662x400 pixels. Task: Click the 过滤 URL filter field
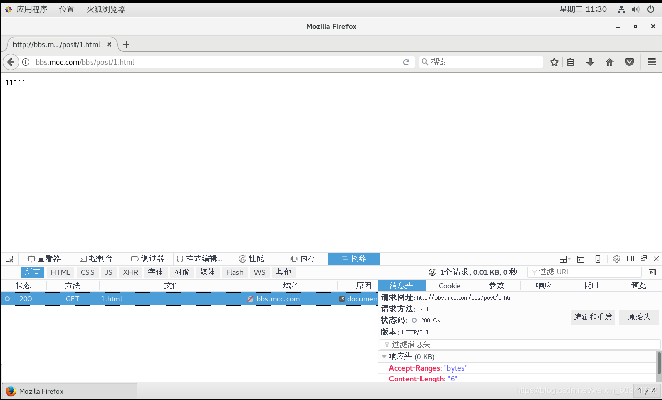coord(584,272)
